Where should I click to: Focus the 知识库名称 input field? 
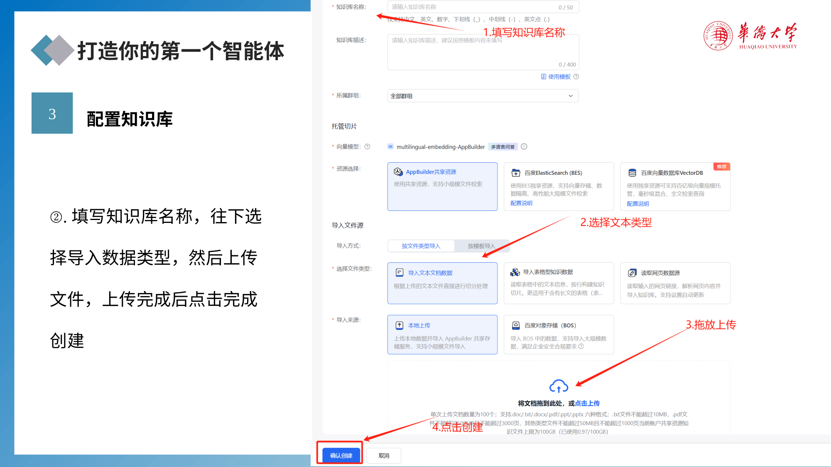[x=483, y=7]
